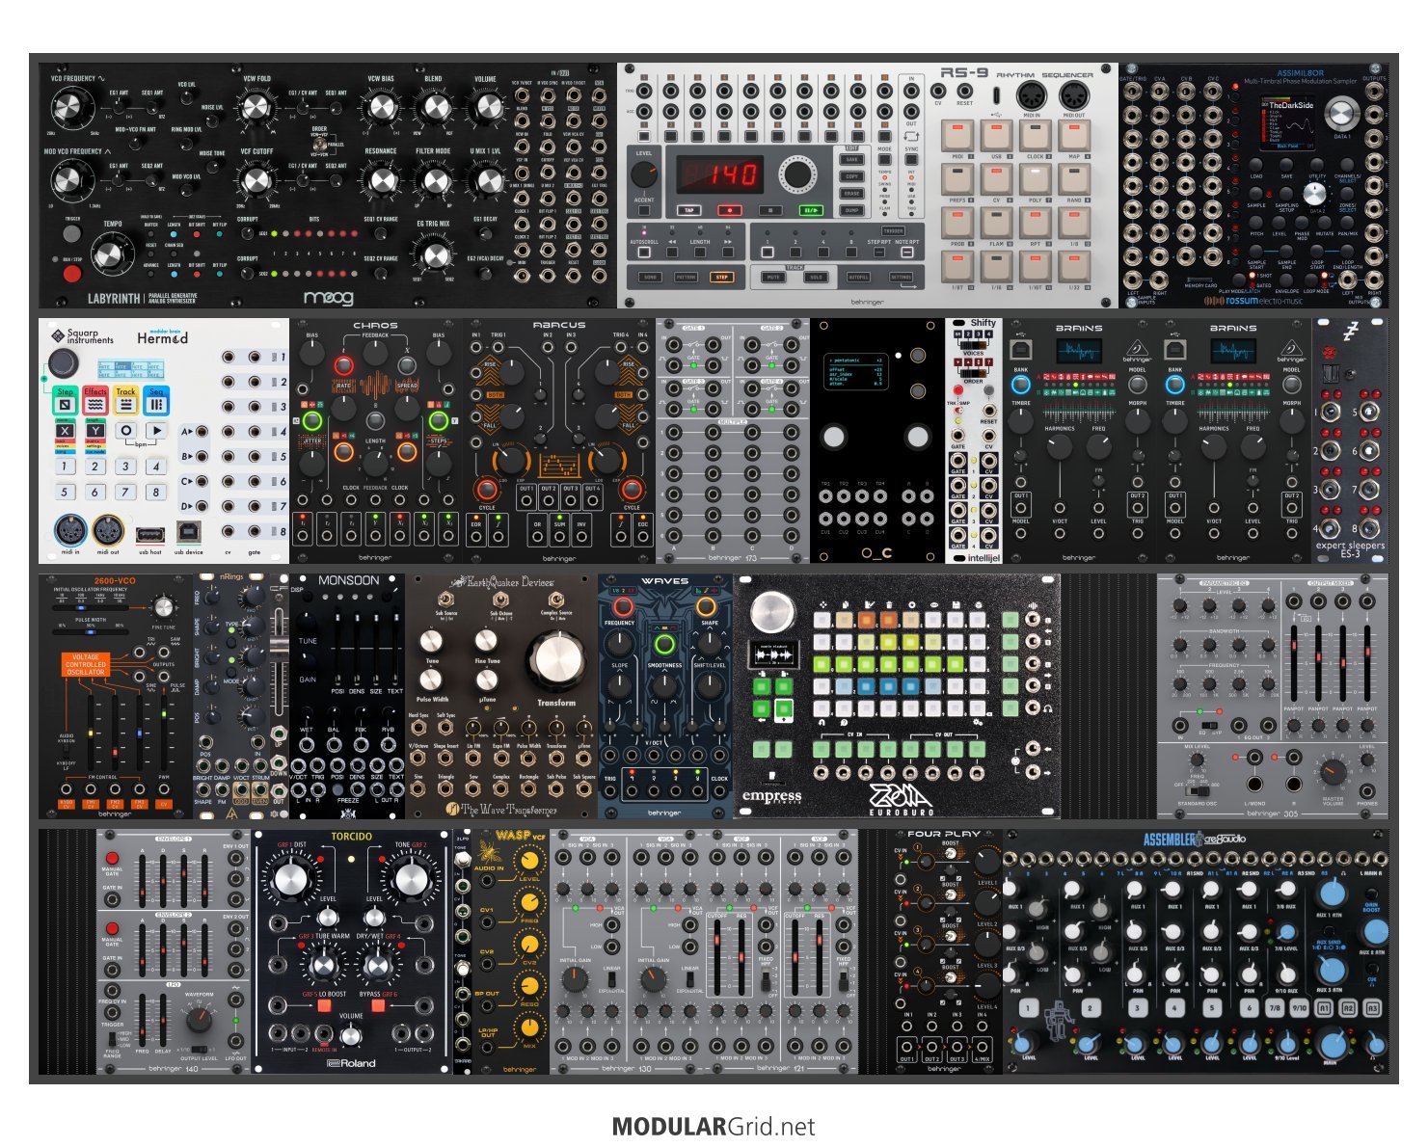Enable AUTOSCROLL on the RS-9

click(x=644, y=253)
